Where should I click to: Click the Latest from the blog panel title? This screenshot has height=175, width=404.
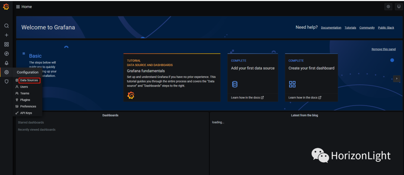click(x=304, y=115)
